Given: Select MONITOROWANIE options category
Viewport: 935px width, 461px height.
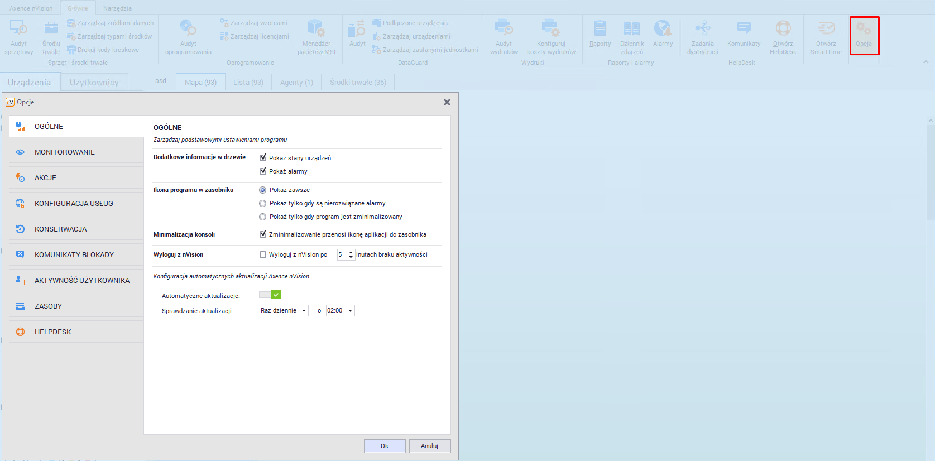Looking at the screenshot, I should [x=76, y=152].
